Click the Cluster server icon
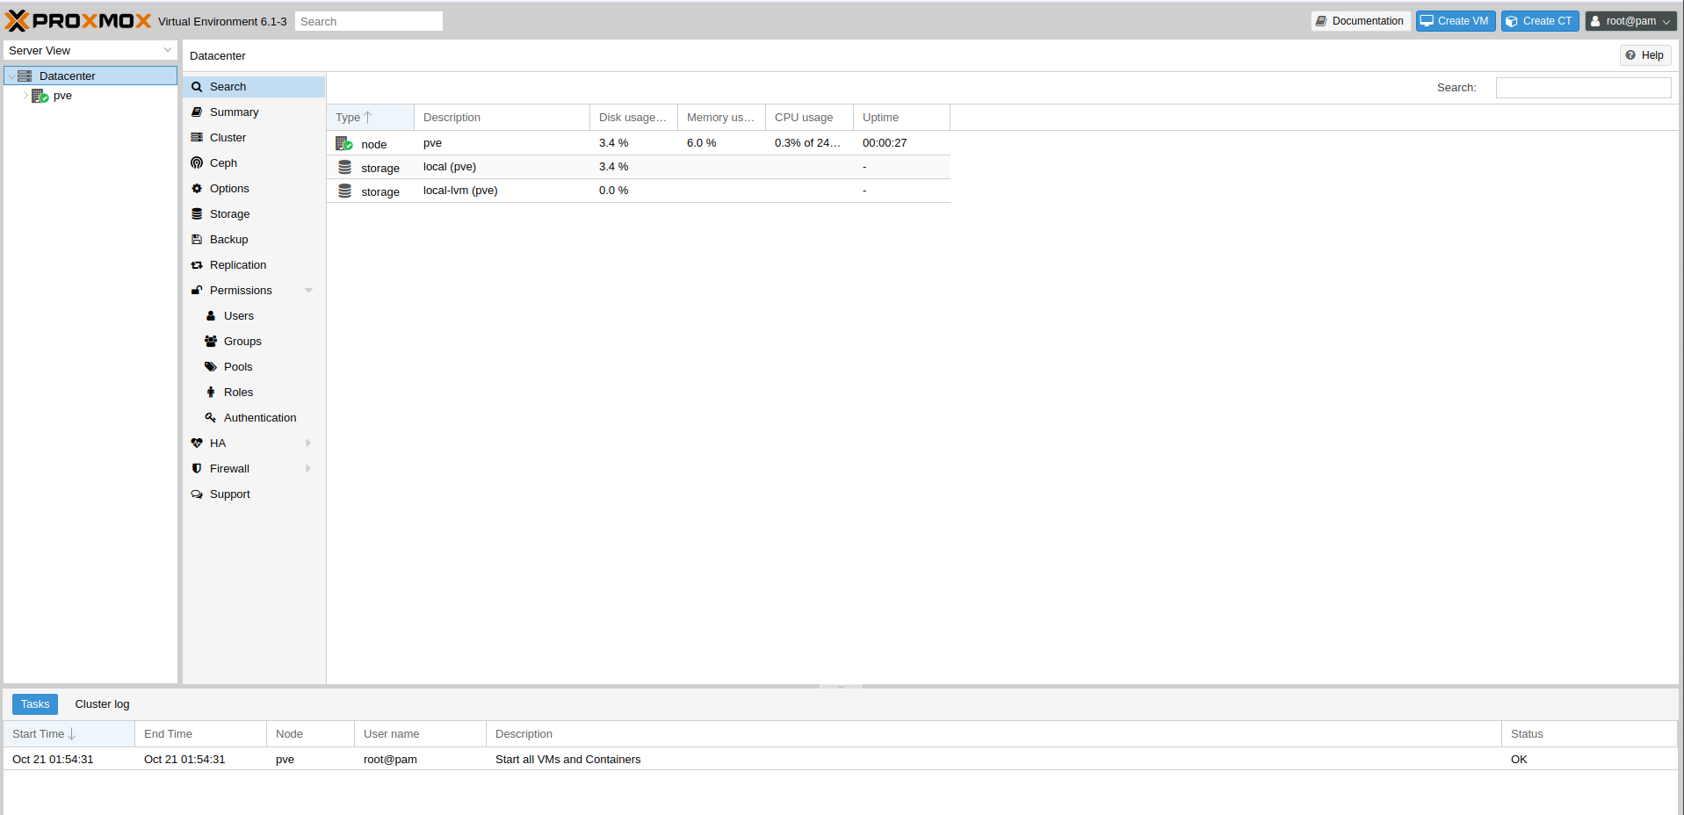Viewport: 1684px width, 815px height. pyautogui.click(x=197, y=138)
